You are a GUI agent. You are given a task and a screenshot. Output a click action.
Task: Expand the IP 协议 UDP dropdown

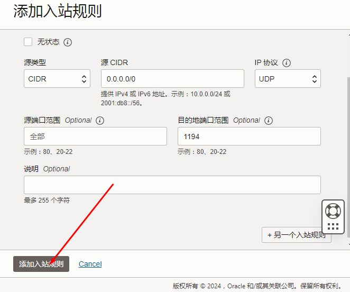click(x=287, y=79)
